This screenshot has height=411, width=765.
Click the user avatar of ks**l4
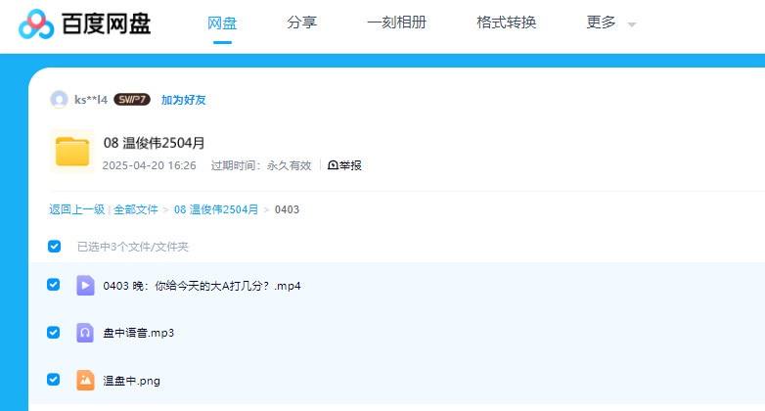click(x=59, y=99)
